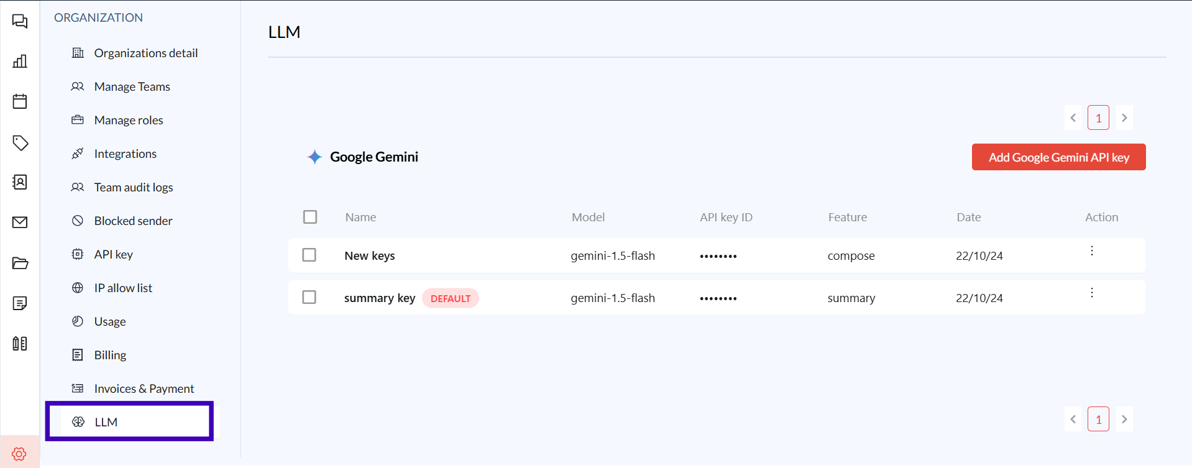Open Invoices & Payment menu item
Viewport: 1192px width, 468px height.
click(x=144, y=388)
